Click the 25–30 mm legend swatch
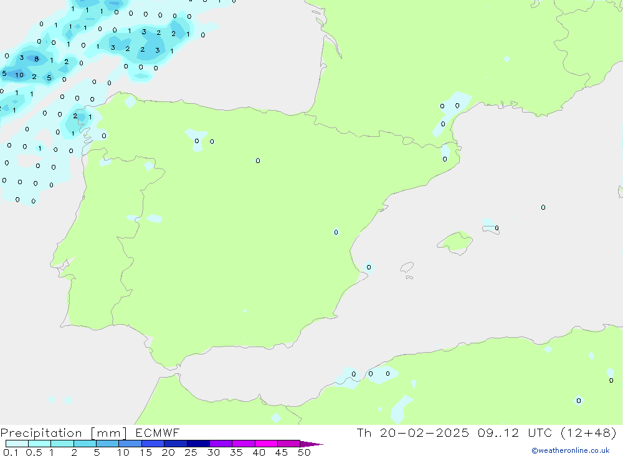 (x=198, y=444)
